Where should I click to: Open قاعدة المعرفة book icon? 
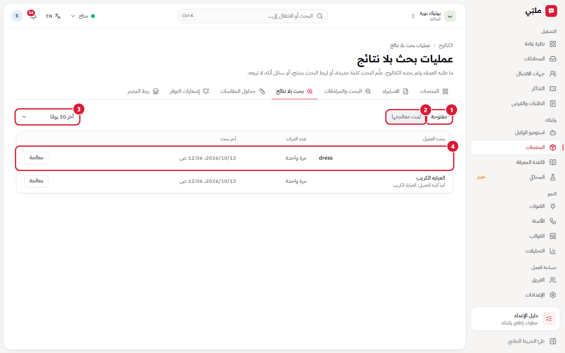pyautogui.click(x=553, y=162)
